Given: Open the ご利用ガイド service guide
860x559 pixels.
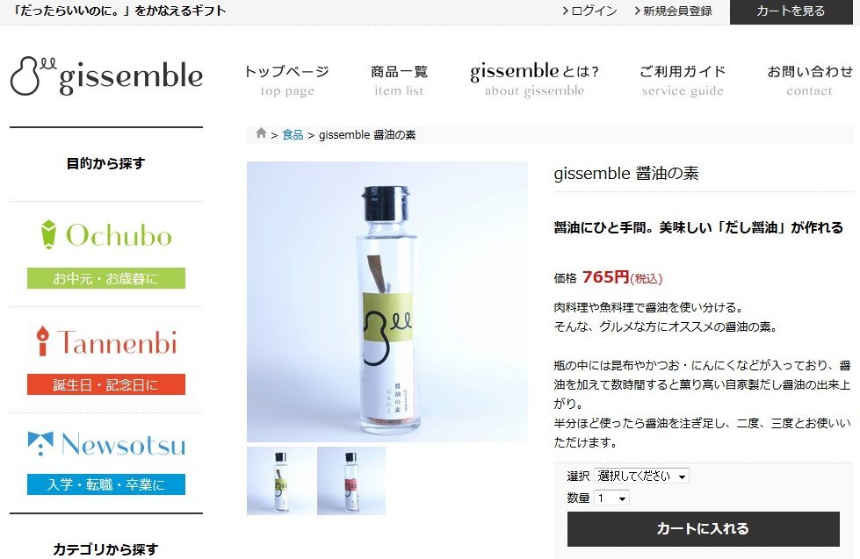Looking at the screenshot, I should (x=683, y=80).
